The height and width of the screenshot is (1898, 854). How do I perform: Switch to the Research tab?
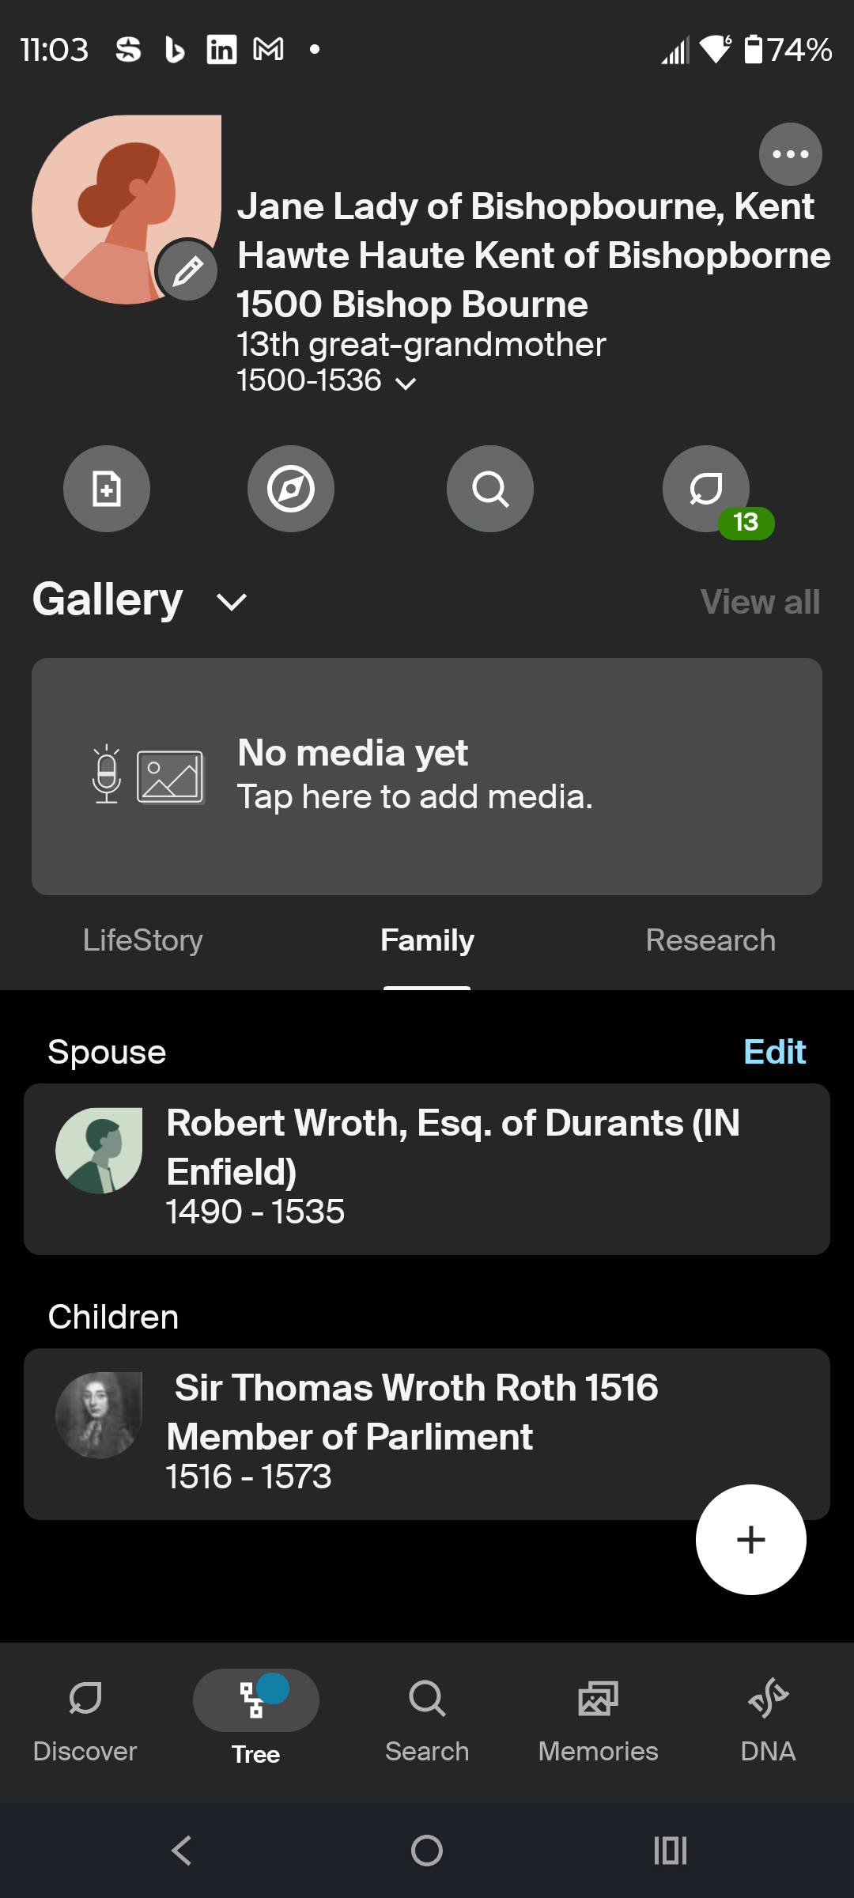(x=710, y=940)
